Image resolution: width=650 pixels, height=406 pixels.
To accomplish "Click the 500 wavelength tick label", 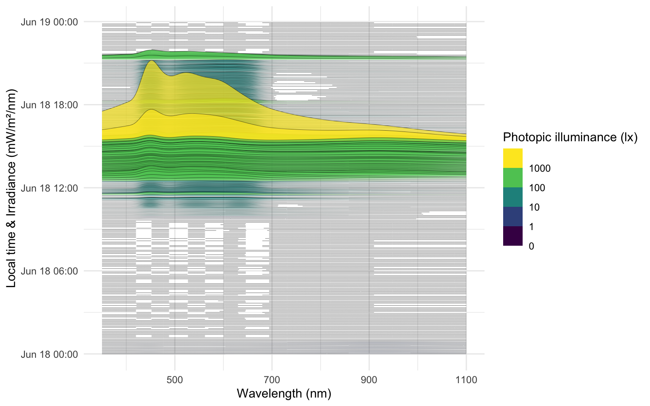I will pyautogui.click(x=175, y=380).
